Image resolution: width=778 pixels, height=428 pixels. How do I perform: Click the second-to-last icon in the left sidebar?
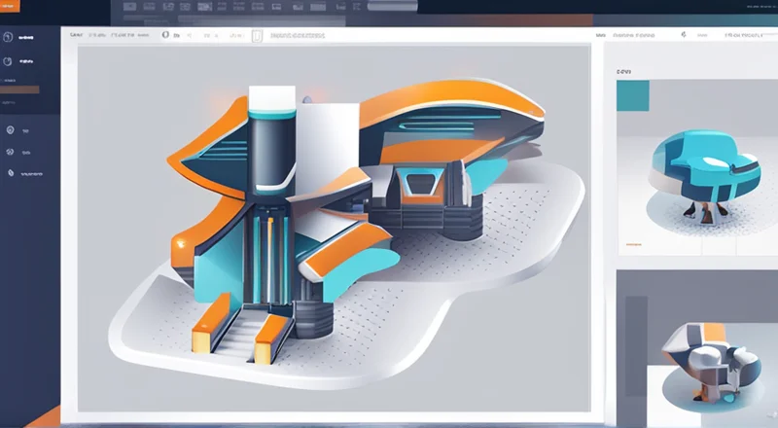pyautogui.click(x=10, y=152)
